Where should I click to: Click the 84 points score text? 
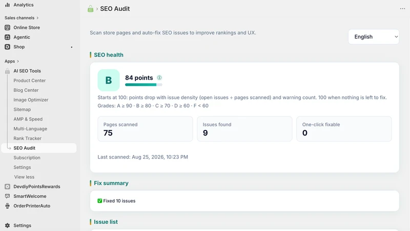coord(139,78)
